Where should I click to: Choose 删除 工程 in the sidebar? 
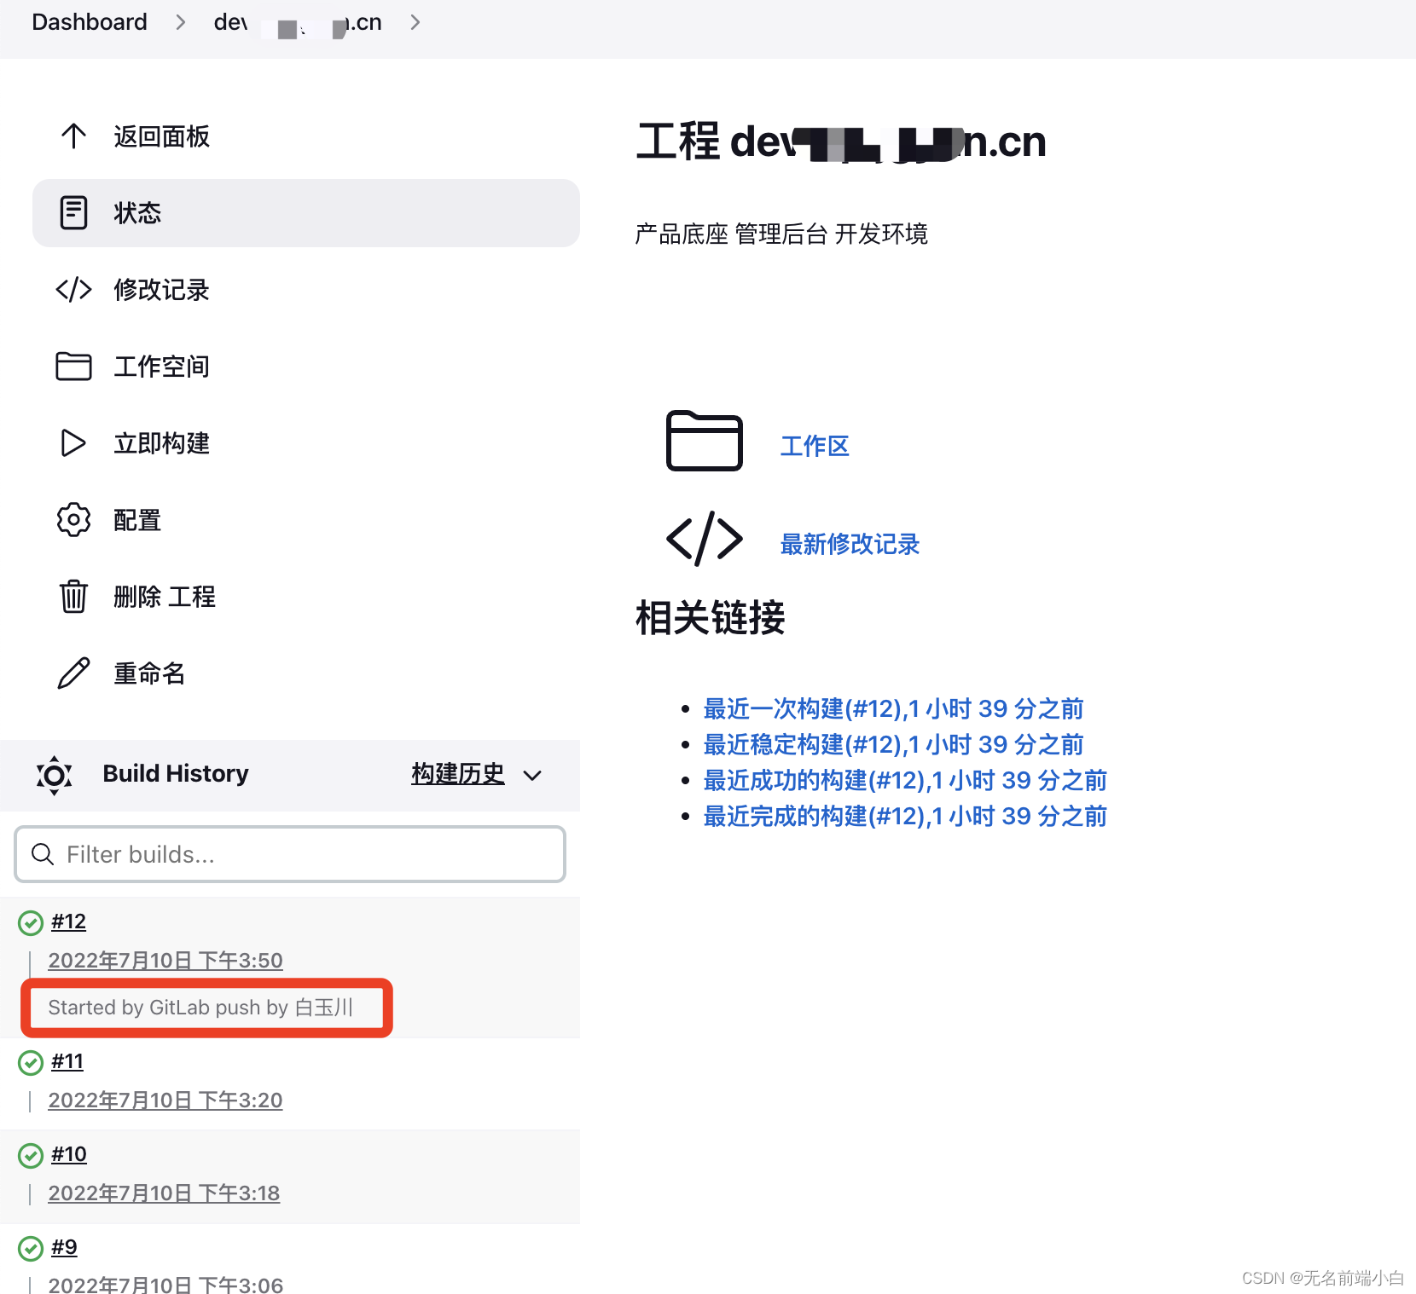[x=306, y=597]
